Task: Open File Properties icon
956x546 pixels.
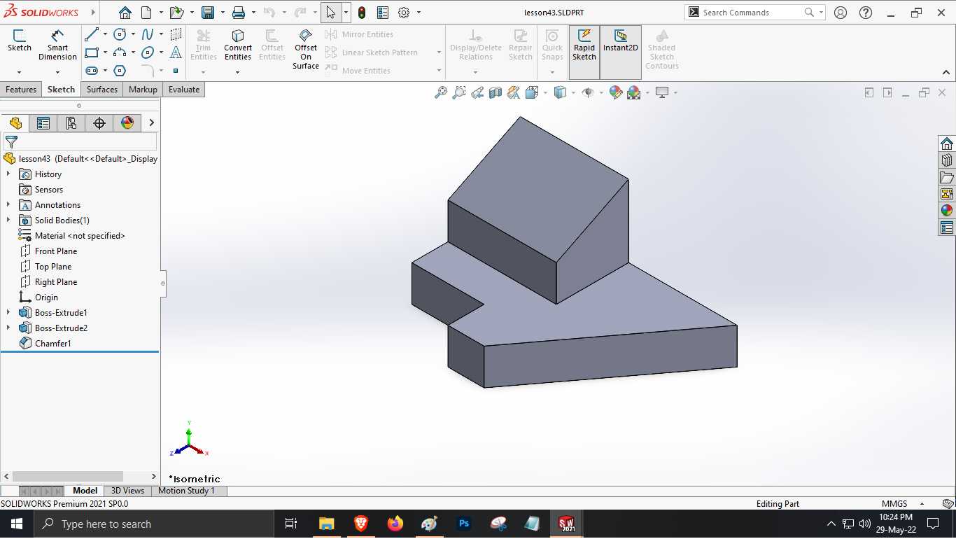Action: 383,13
